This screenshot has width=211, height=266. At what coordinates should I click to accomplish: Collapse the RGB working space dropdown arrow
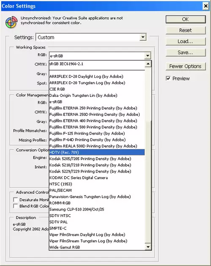pyautogui.click(x=147, y=56)
